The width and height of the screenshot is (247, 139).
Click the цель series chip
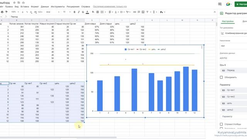[x=233, y=103]
